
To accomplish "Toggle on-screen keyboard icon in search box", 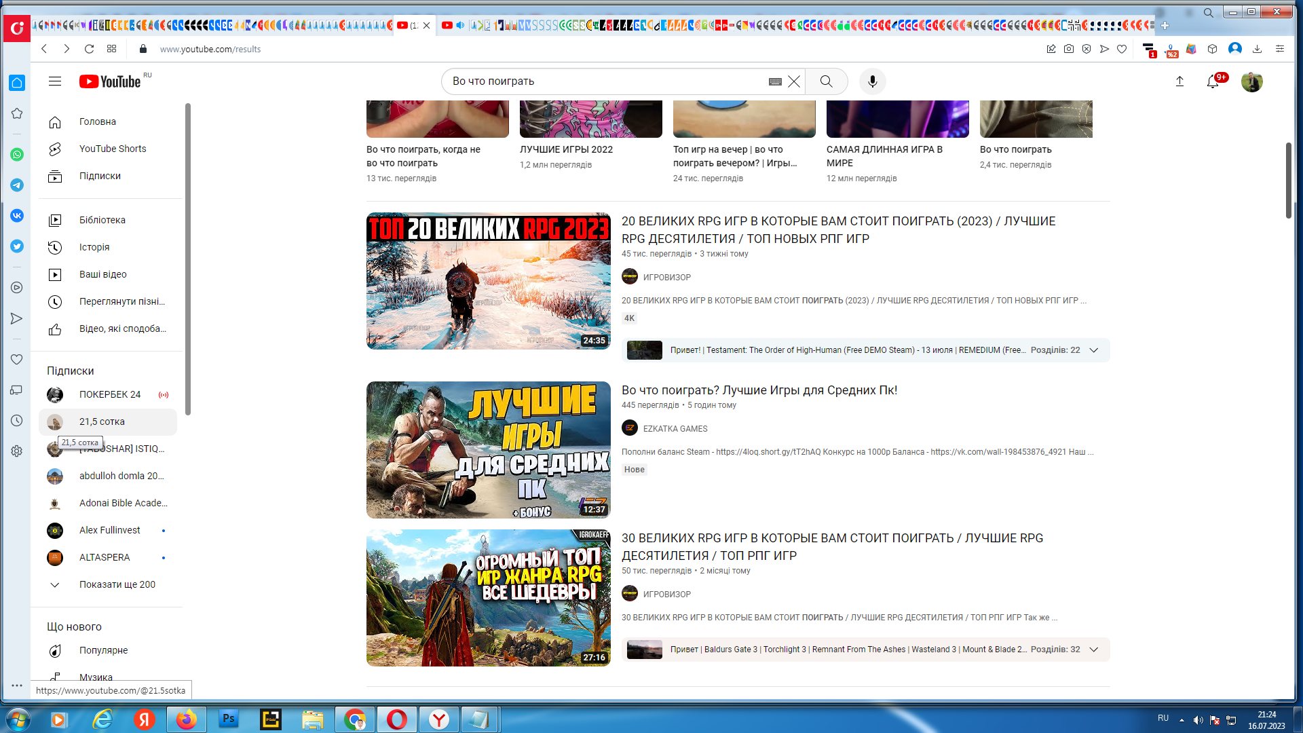I will 775,81.
